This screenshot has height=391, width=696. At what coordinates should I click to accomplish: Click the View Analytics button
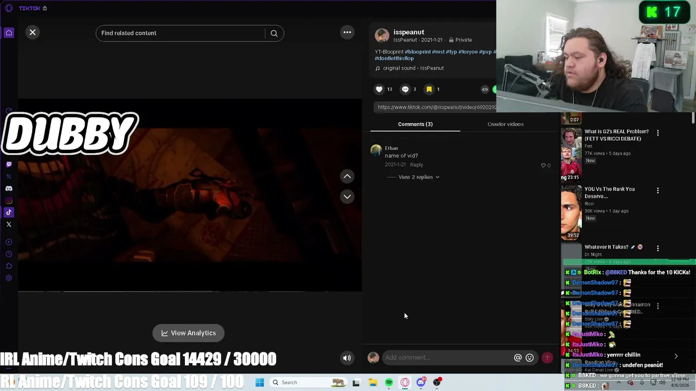[189, 333]
